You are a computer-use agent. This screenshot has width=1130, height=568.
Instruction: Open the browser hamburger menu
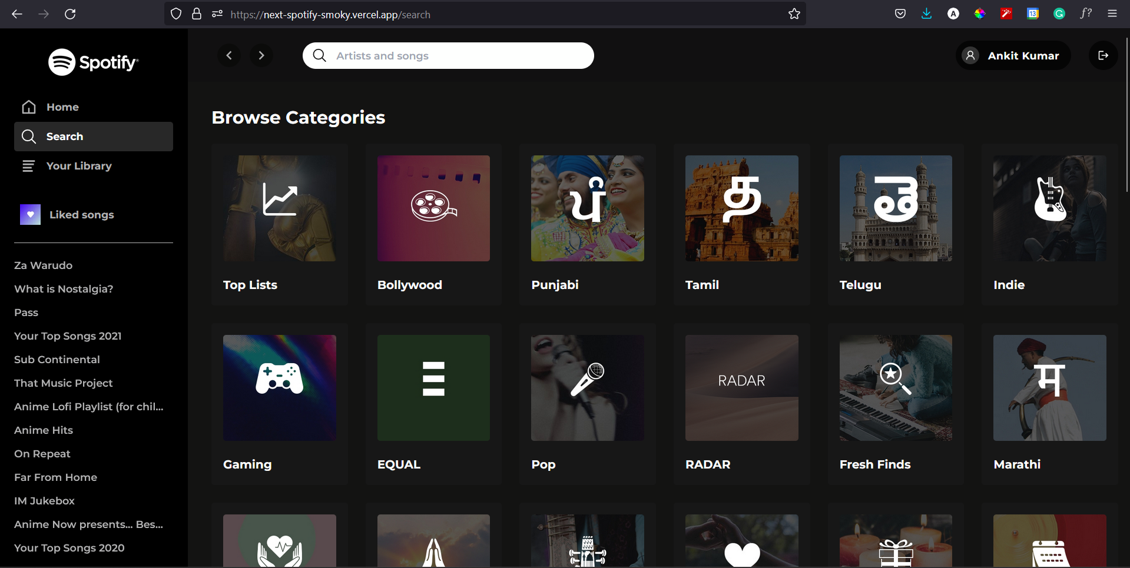click(1112, 14)
